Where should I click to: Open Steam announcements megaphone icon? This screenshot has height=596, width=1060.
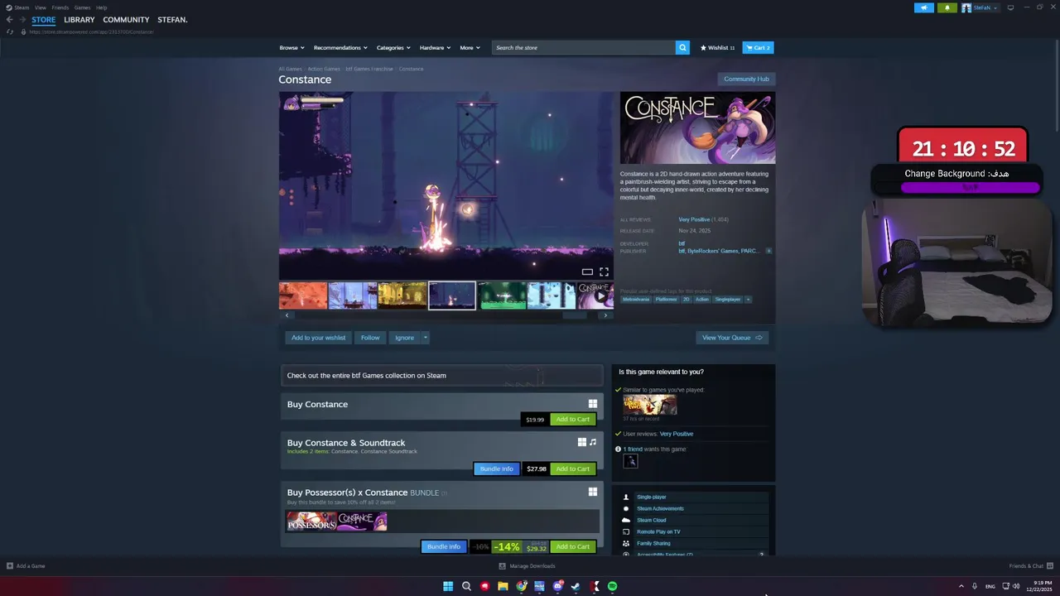pyautogui.click(x=924, y=7)
